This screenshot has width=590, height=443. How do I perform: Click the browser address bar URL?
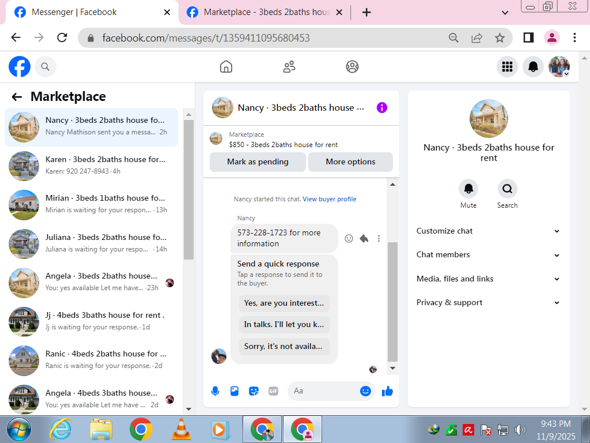click(x=206, y=38)
